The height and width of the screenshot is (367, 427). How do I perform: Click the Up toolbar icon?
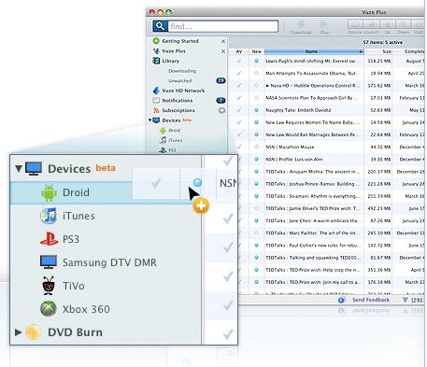(x=388, y=24)
